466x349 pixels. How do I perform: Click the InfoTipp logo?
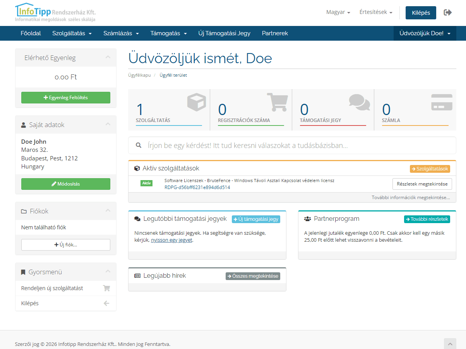tap(55, 12)
